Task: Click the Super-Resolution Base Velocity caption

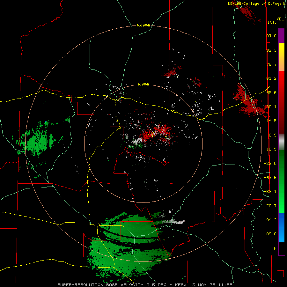Action: [x=145, y=285]
